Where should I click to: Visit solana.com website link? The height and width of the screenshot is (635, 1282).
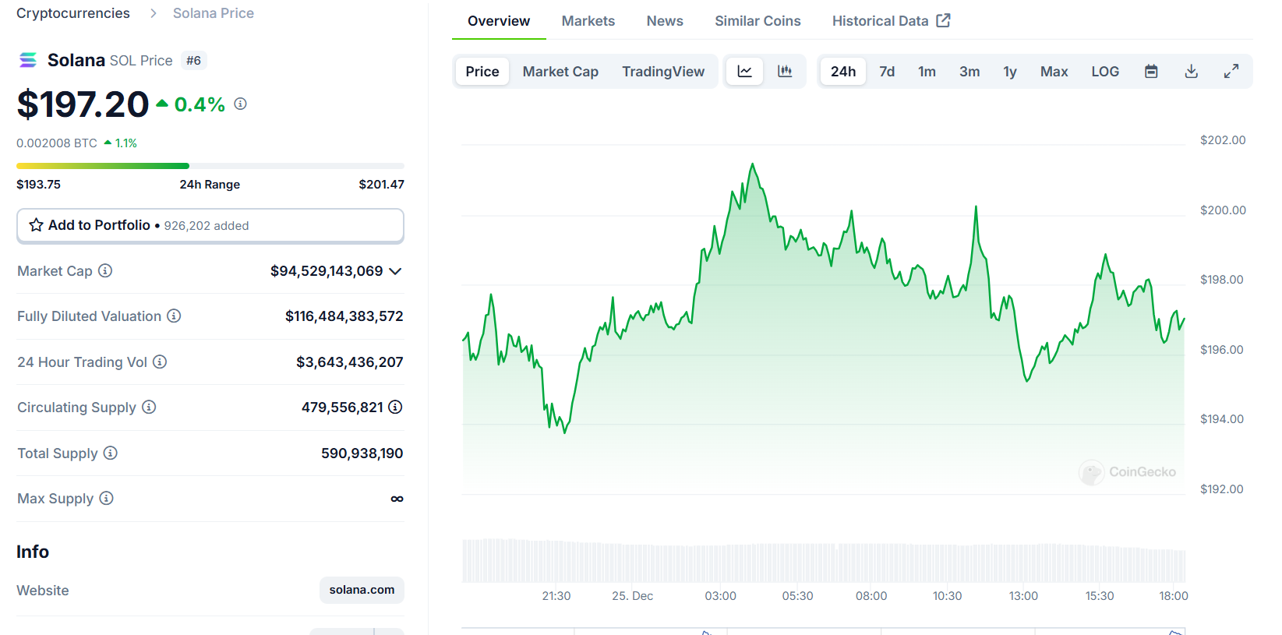(362, 590)
